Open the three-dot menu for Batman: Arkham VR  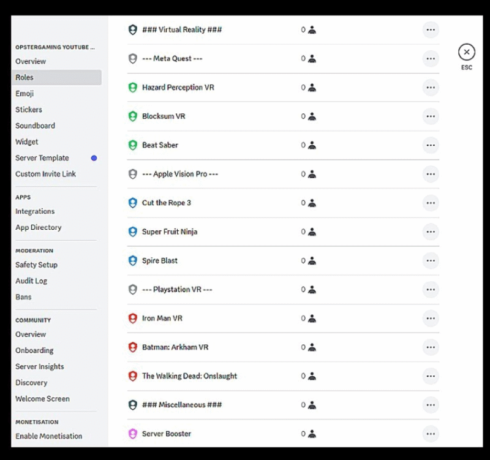click(431, 347)
